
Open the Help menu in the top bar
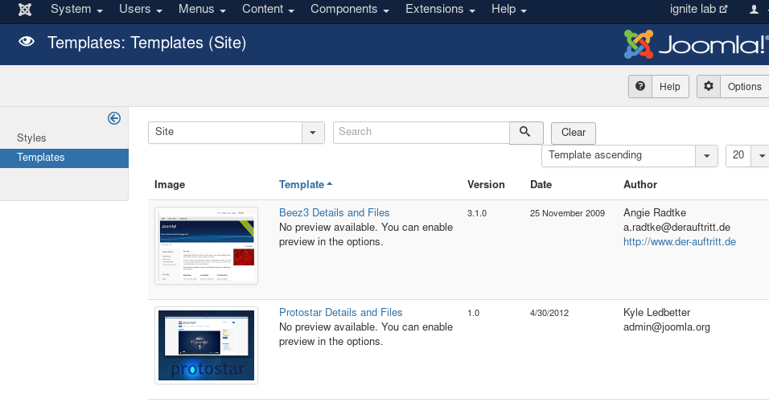[508, 10]
